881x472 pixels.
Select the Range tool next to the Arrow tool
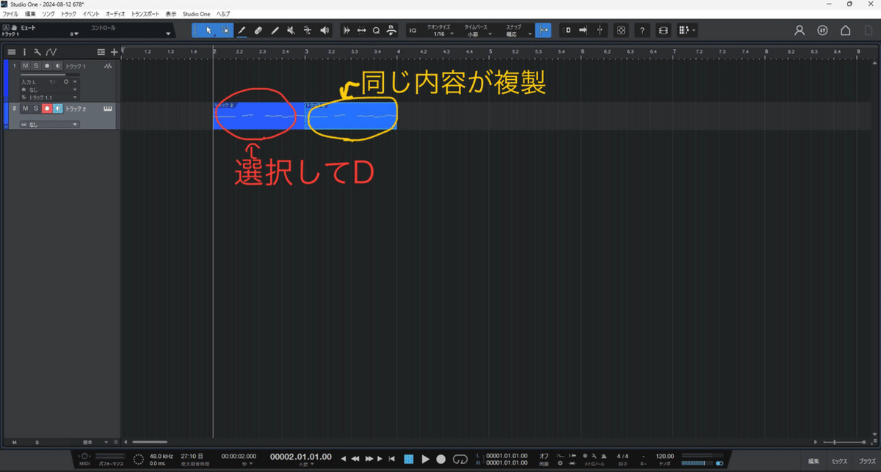pyautogui.click(x=225, y=30)
